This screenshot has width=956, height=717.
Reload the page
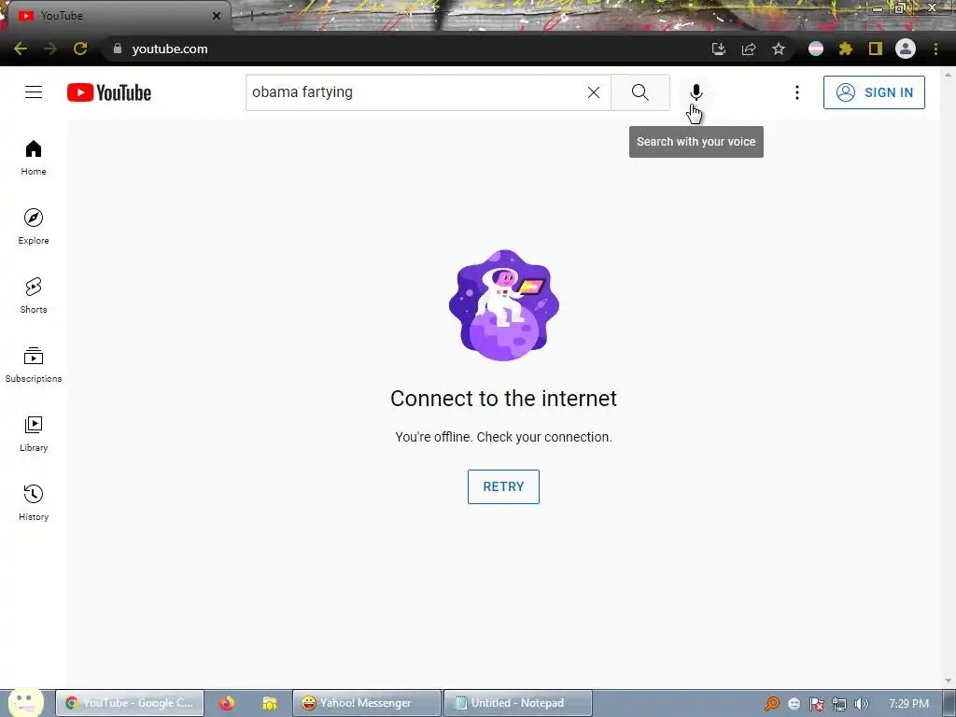coord(80,49)
